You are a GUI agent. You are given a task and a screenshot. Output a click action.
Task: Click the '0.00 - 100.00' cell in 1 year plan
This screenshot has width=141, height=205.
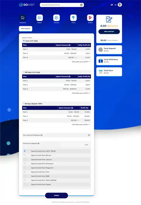pos(71,49)
